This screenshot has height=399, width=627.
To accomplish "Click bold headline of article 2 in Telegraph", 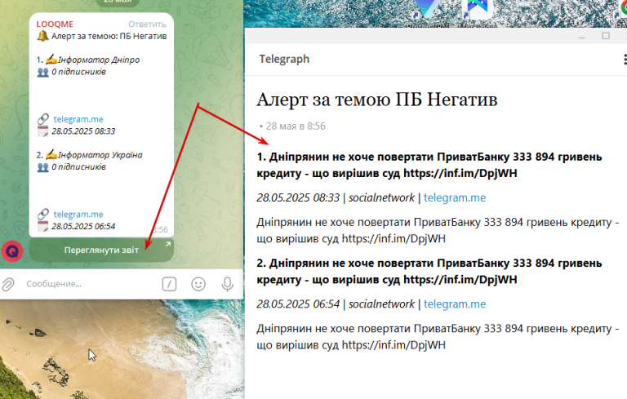I will pyautogui.click(x=429, y=272).
